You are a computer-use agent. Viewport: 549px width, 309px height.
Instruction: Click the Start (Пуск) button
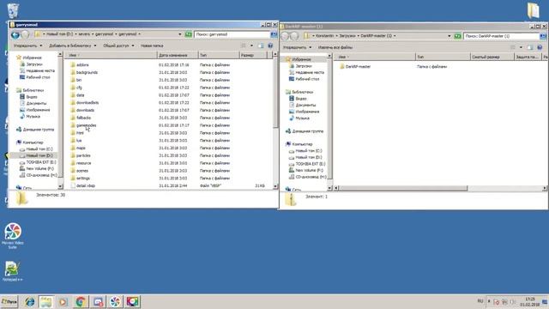9,301
